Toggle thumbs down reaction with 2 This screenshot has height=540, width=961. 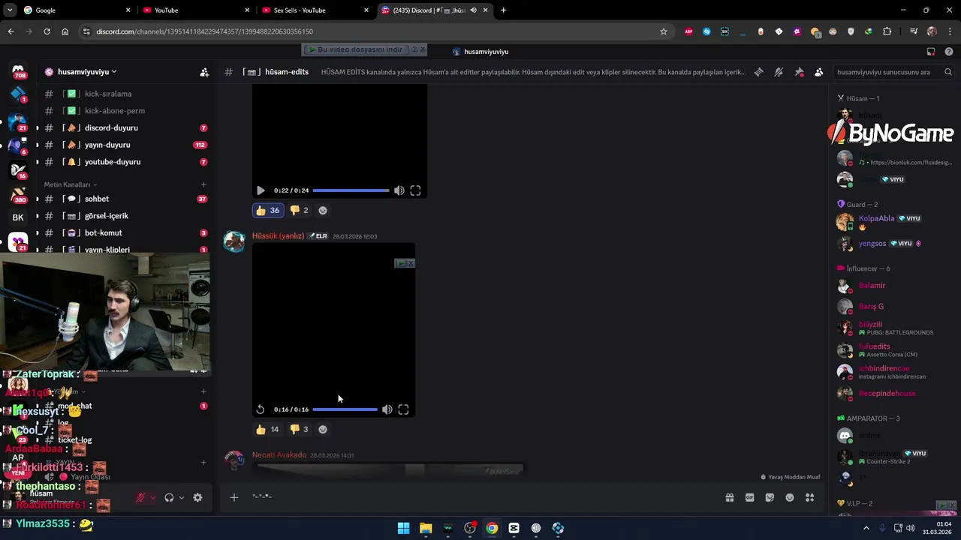pos(300,211)
